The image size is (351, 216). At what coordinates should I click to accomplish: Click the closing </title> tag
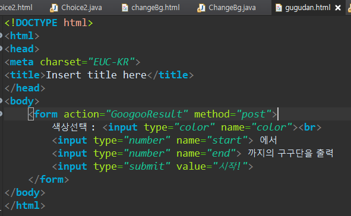[x=170, y=75]
